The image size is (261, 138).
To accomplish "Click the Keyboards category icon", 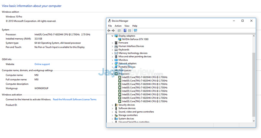I will tap(116, 50).
